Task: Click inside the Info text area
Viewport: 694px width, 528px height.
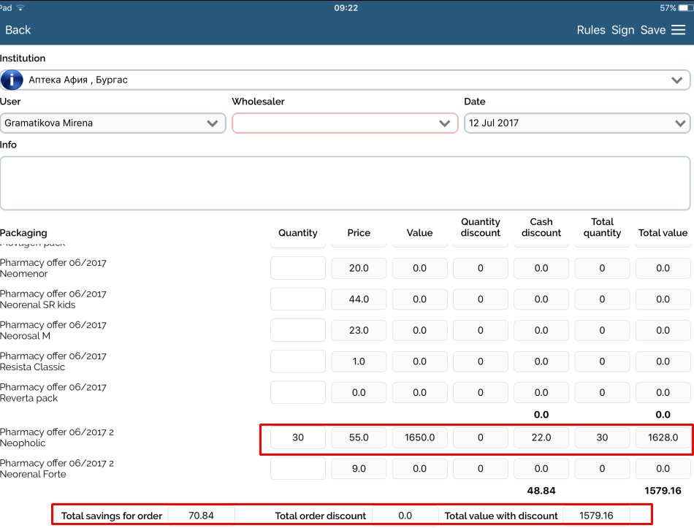Action: pos(345,183)
